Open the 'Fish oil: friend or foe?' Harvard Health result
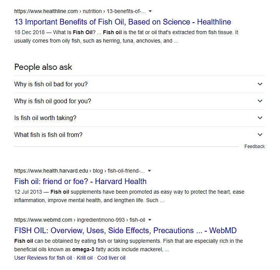This screenshot has height=270, width=280. click(x=80, y=181)
